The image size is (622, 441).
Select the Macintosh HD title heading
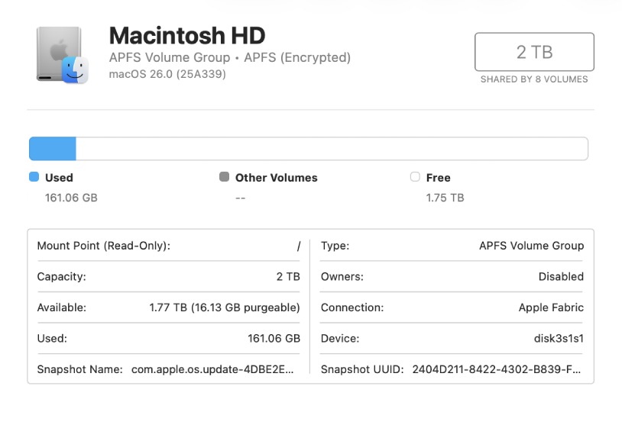click(x=187, y=36)
